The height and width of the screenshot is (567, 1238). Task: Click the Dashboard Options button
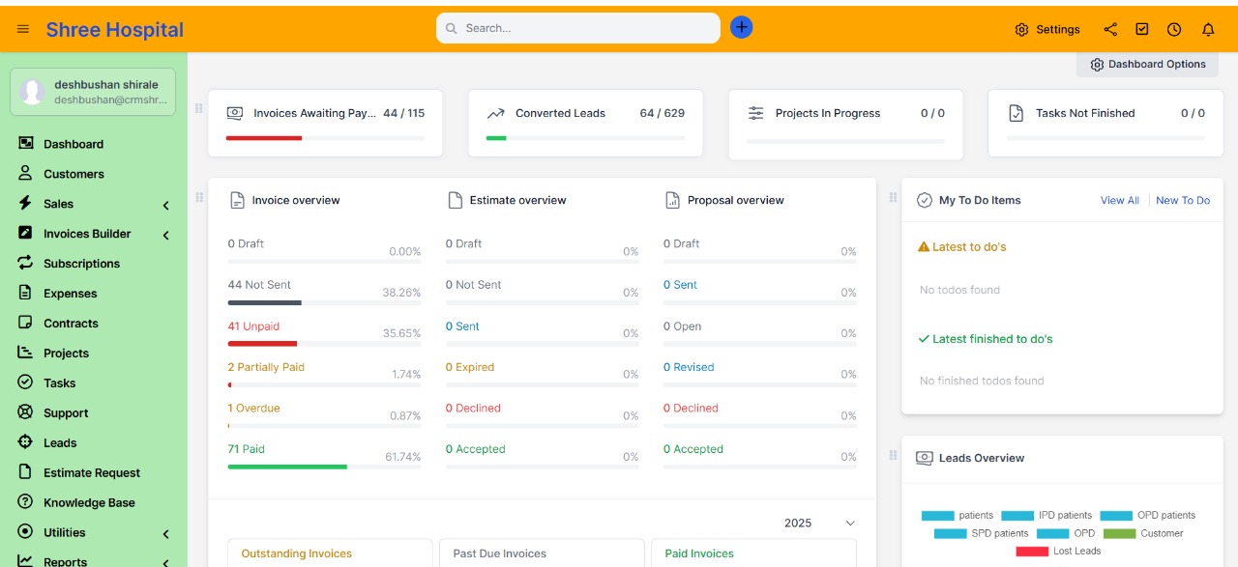[1147, 64]
